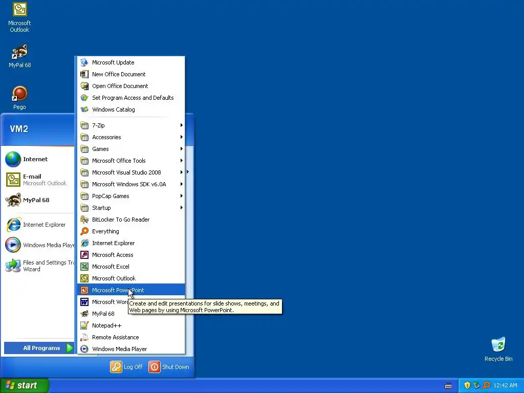The width and height of the screenshot is (524, 393).
Task: Click the Remote Assistance icon
Action: 84,337
